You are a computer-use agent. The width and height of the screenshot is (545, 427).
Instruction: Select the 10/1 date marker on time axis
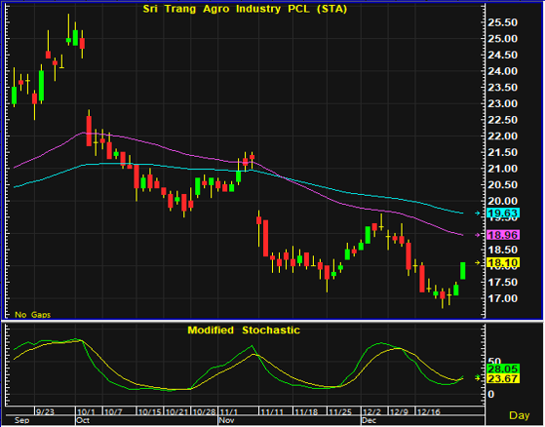coord(86,411)
